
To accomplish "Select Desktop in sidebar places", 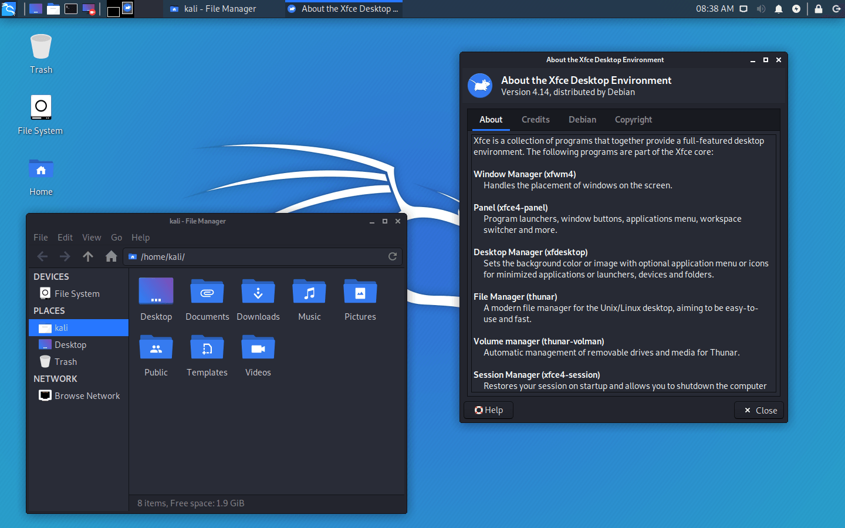I will (x=79, y=345).
